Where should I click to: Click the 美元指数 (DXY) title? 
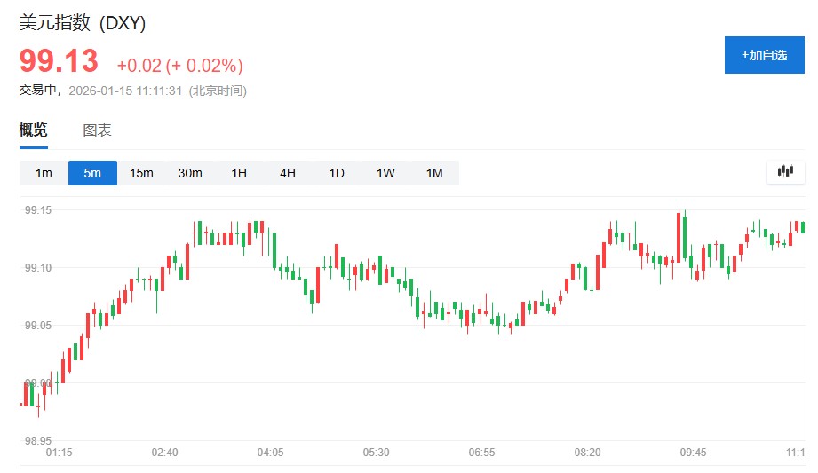83,23
